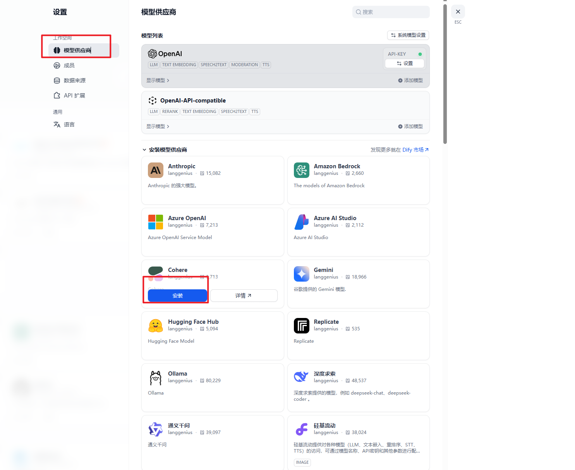575x470 pixels.
Task: Select the 硅基流动 card title
Action: [x=325, y=426]
